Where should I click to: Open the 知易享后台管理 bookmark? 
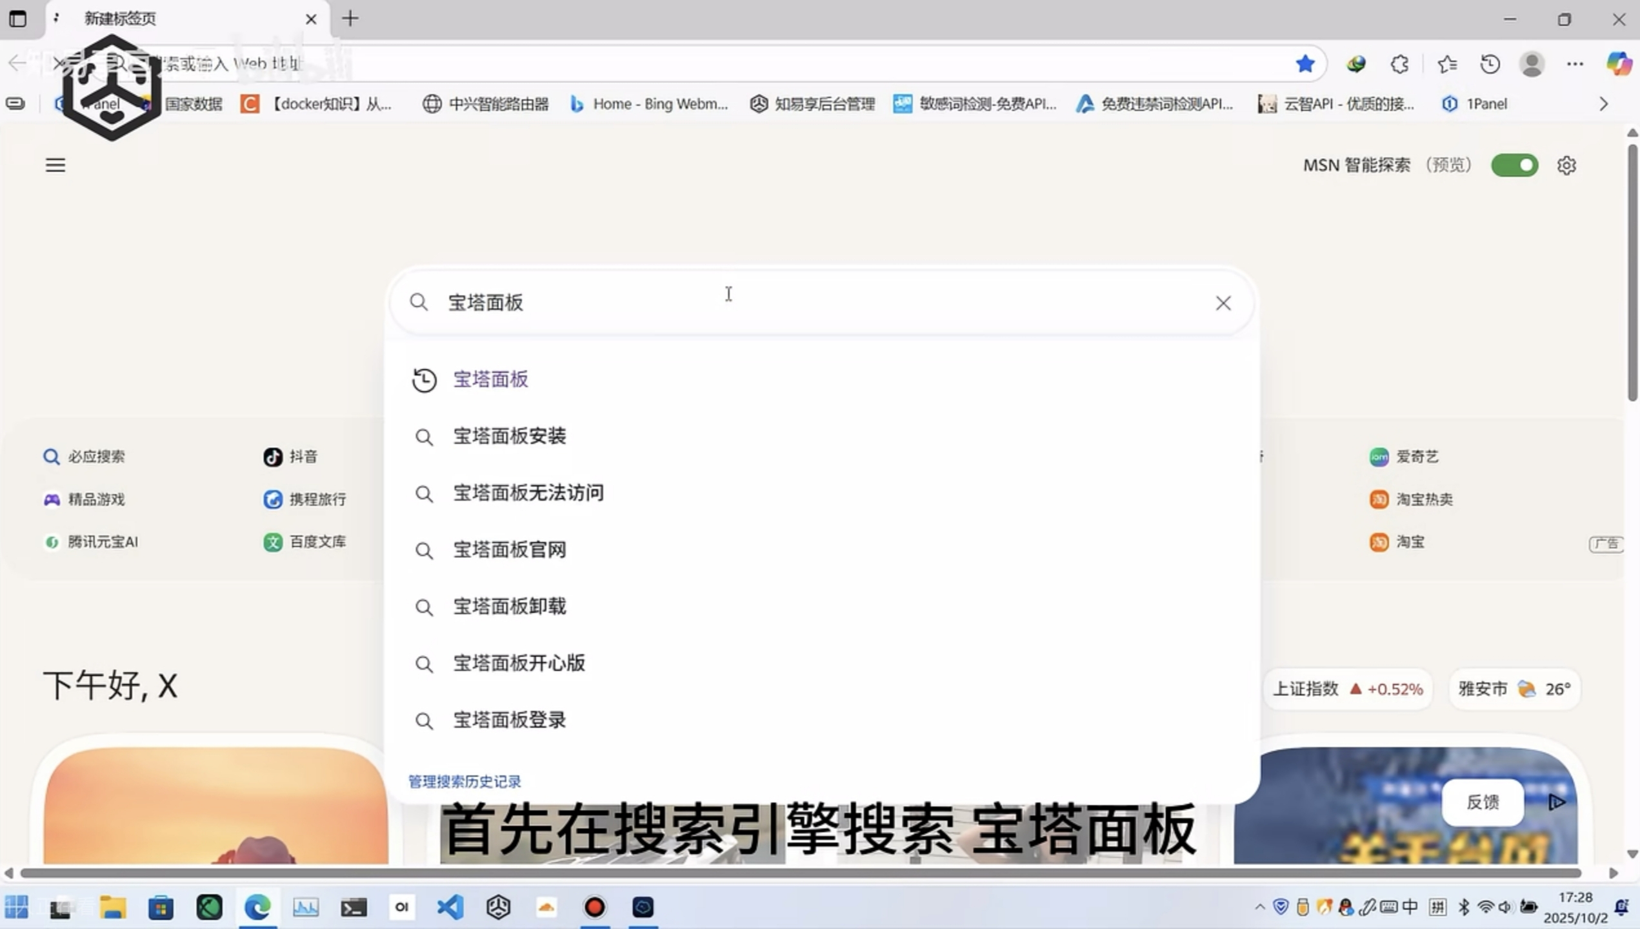pyautogui.click(x=813, y=104)
